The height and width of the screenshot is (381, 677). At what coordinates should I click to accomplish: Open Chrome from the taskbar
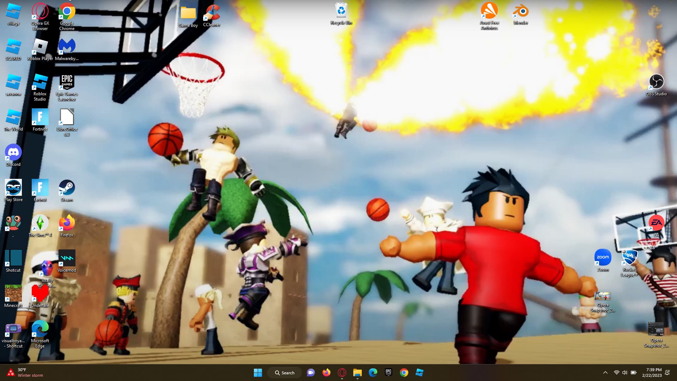(x=404, y=373)
